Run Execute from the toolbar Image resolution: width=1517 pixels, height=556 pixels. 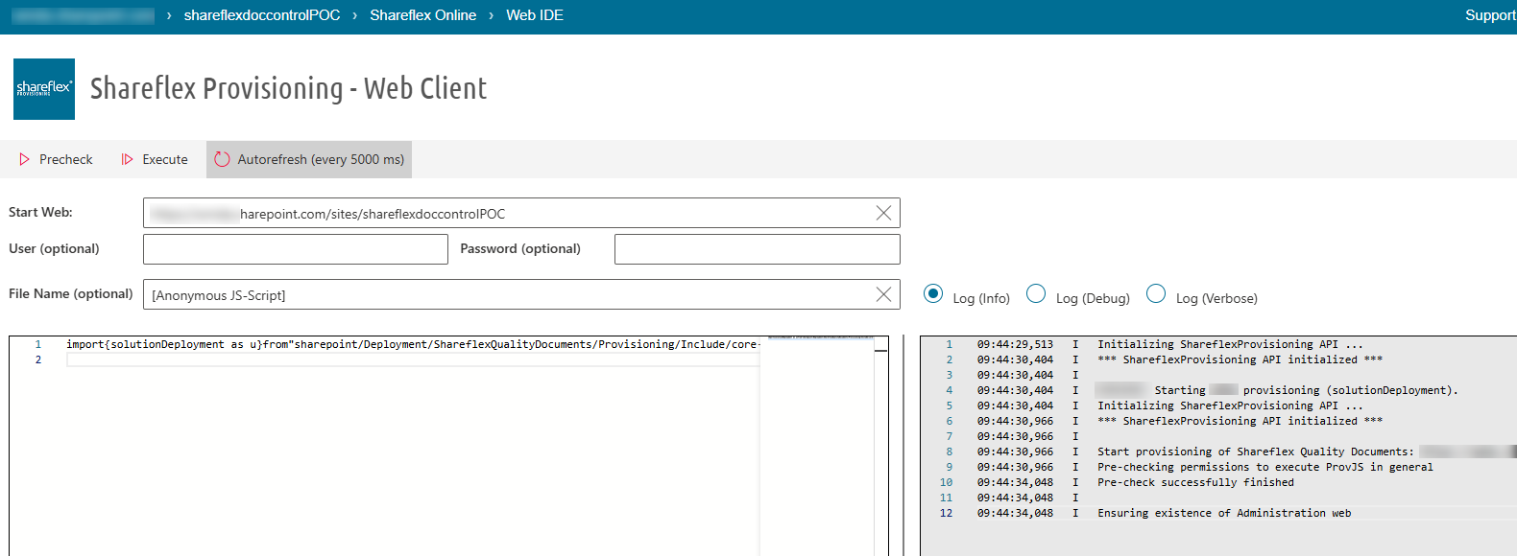click(155, 159)
